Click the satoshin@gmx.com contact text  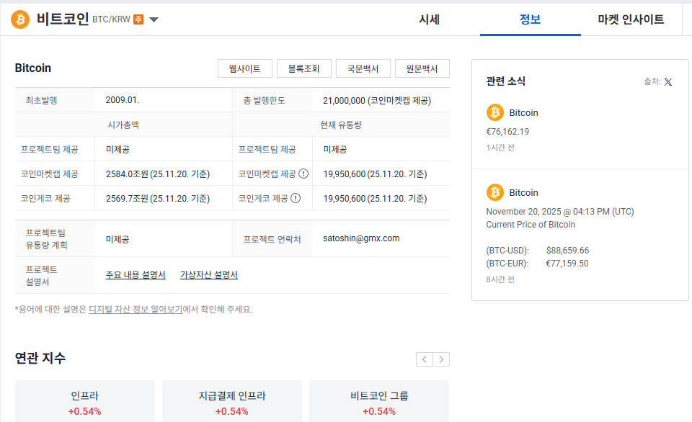tap(361, 238)
